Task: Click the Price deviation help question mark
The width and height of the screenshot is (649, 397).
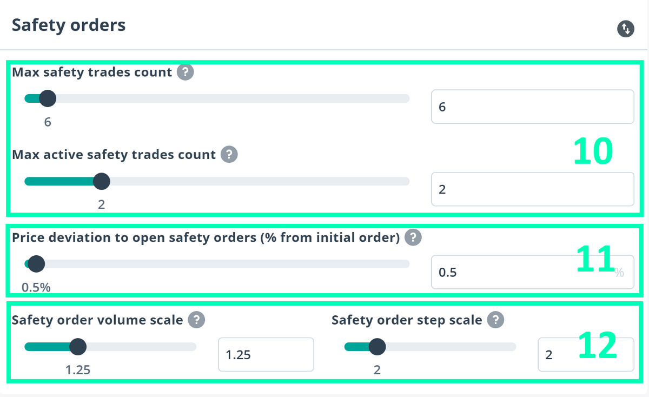Action: (x=413, y=237)
